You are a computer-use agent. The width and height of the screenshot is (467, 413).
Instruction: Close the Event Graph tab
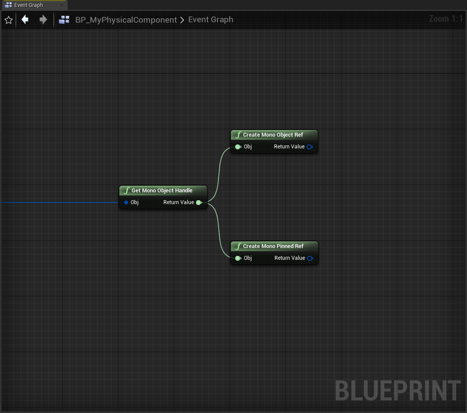pyautogui.click(x=62, y=5)
